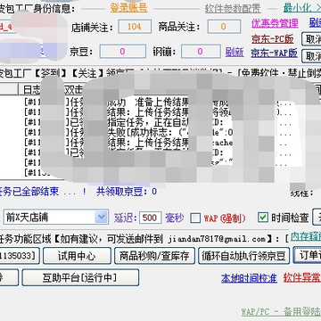Screen dimensions: 321x321
Task: Toggle the WAP(强制) checkbox
Action: [195, 218]
